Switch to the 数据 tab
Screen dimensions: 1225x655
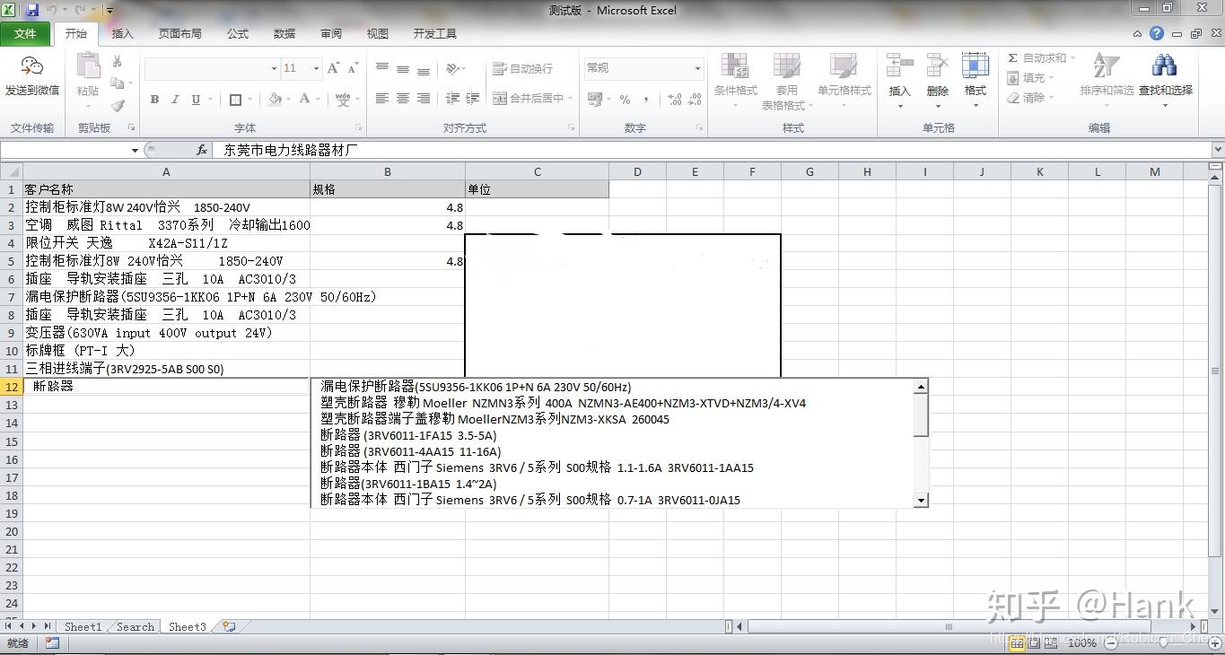point(284,33)
